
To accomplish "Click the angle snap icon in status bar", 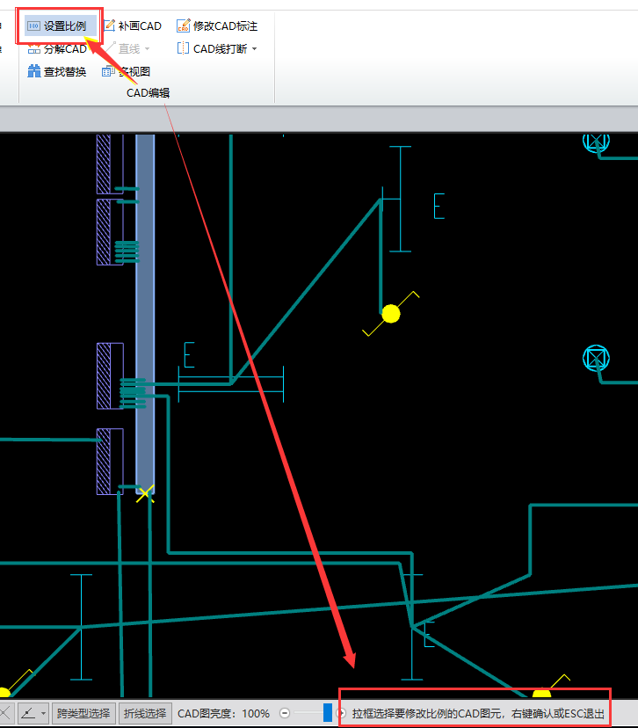I will (28, 713).
